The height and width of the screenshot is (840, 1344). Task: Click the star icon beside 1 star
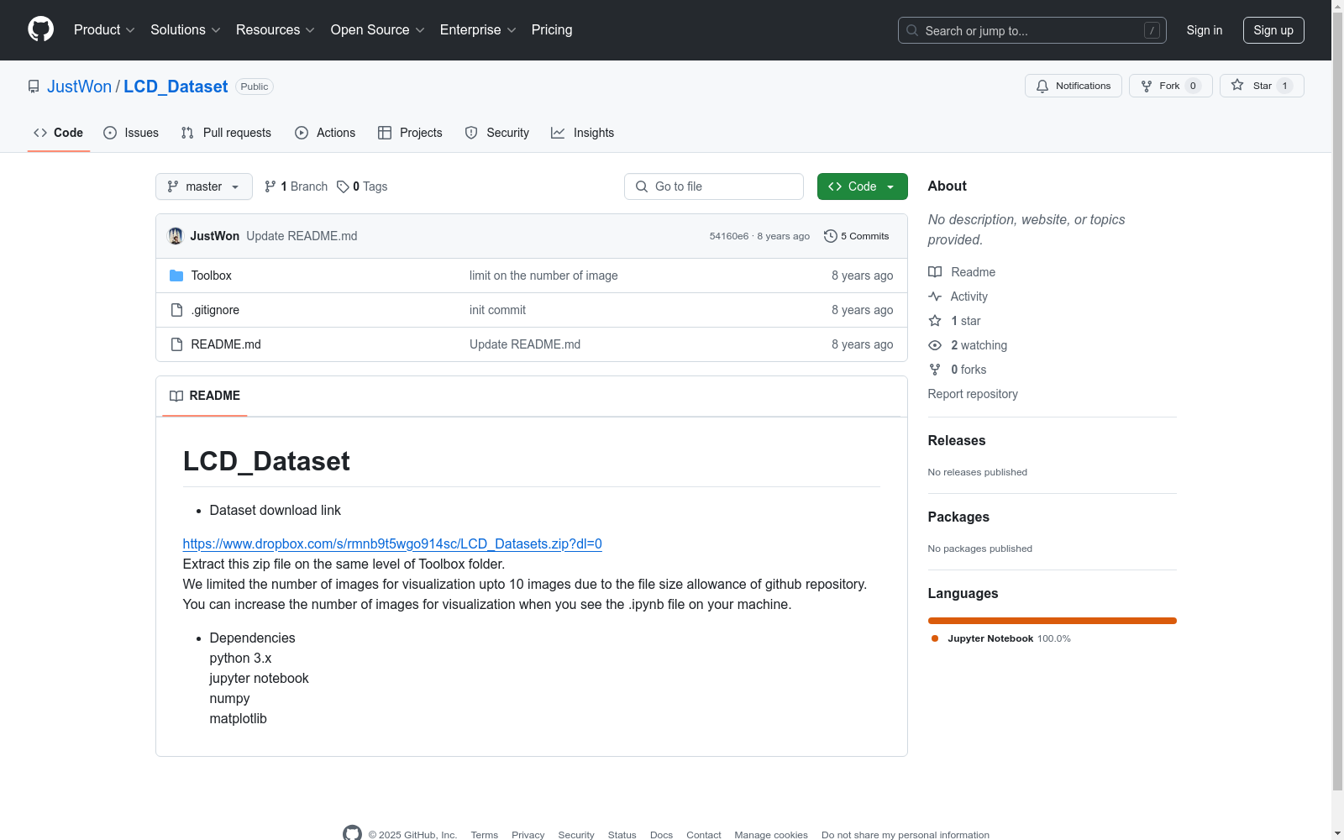tap(935, 321)
